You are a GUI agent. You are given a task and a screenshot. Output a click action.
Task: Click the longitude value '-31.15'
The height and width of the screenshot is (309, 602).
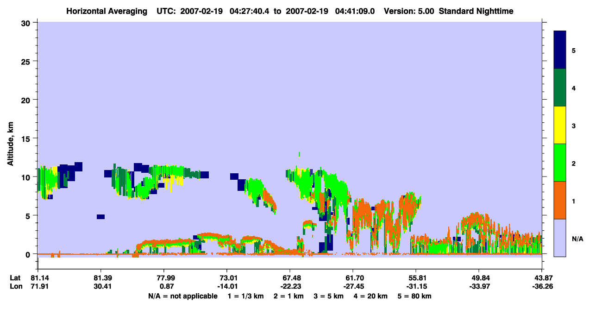click(416, 286)
